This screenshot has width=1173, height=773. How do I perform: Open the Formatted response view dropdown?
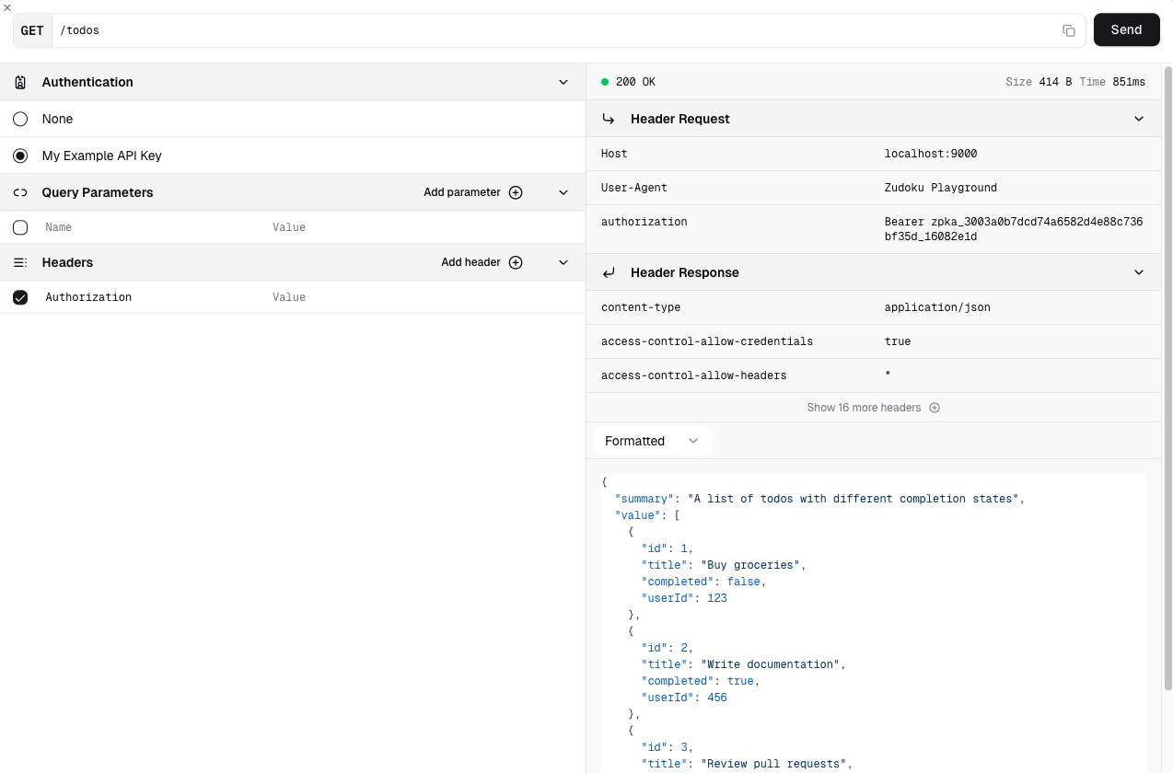point(653,441)
